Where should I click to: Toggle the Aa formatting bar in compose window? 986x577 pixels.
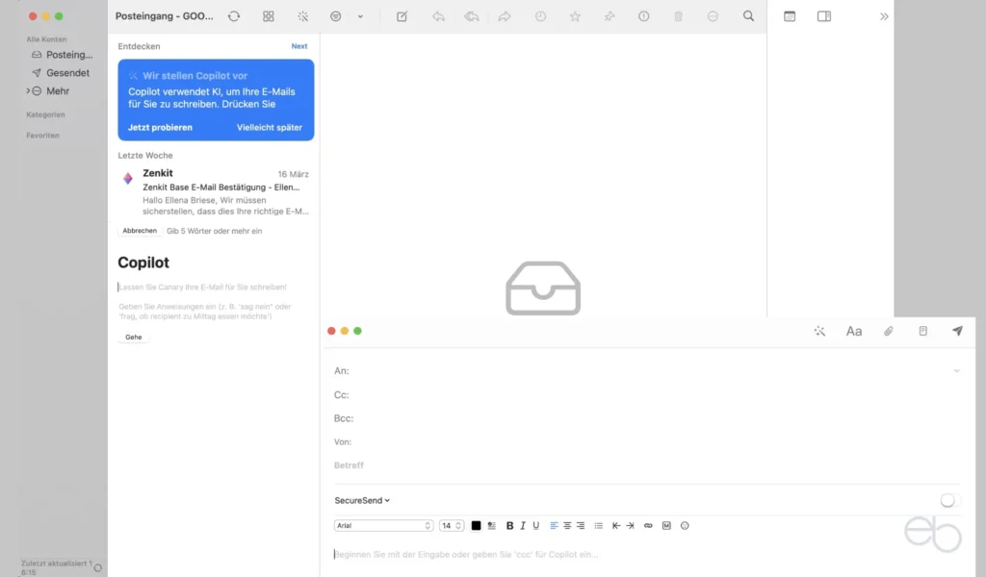(854, 331)
